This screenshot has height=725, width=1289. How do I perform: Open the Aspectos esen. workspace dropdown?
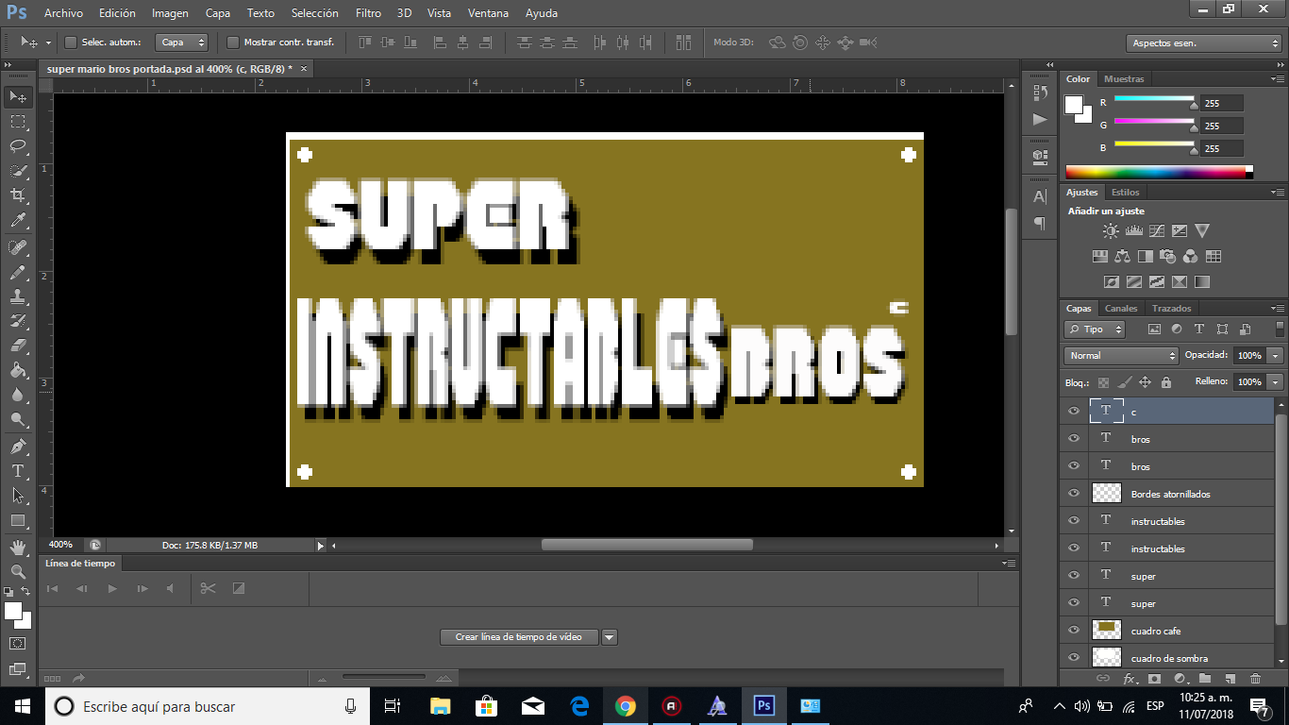tap(1203, 43)
